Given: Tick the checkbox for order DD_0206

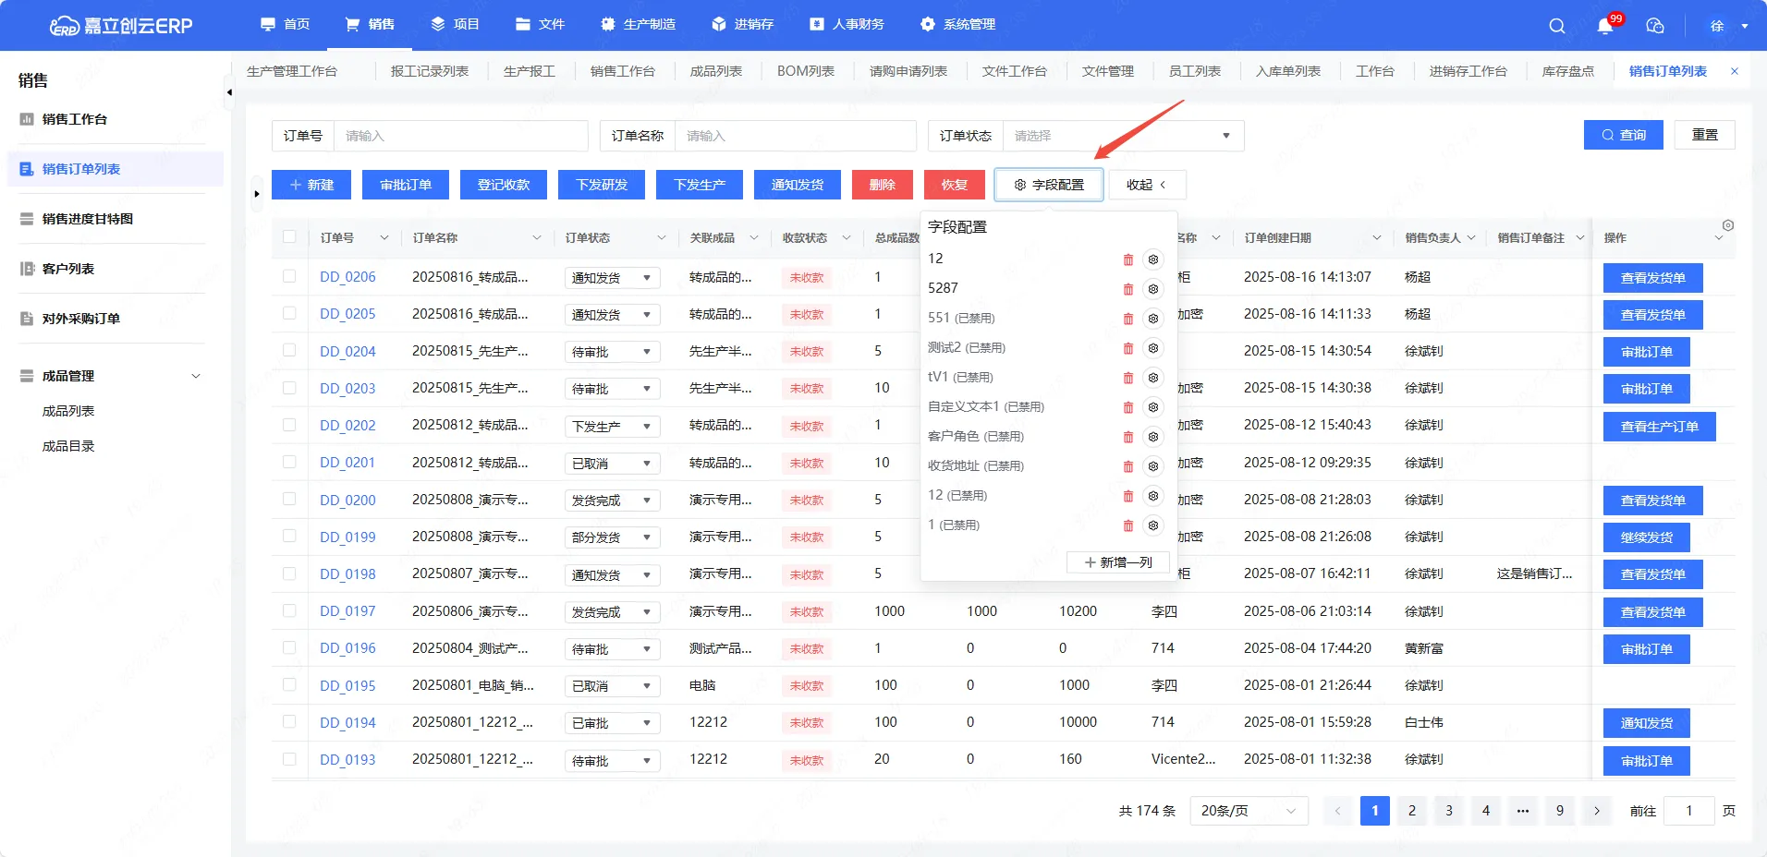Looking at the screenshot, I should pyautogui.click(x=289, y=276).
